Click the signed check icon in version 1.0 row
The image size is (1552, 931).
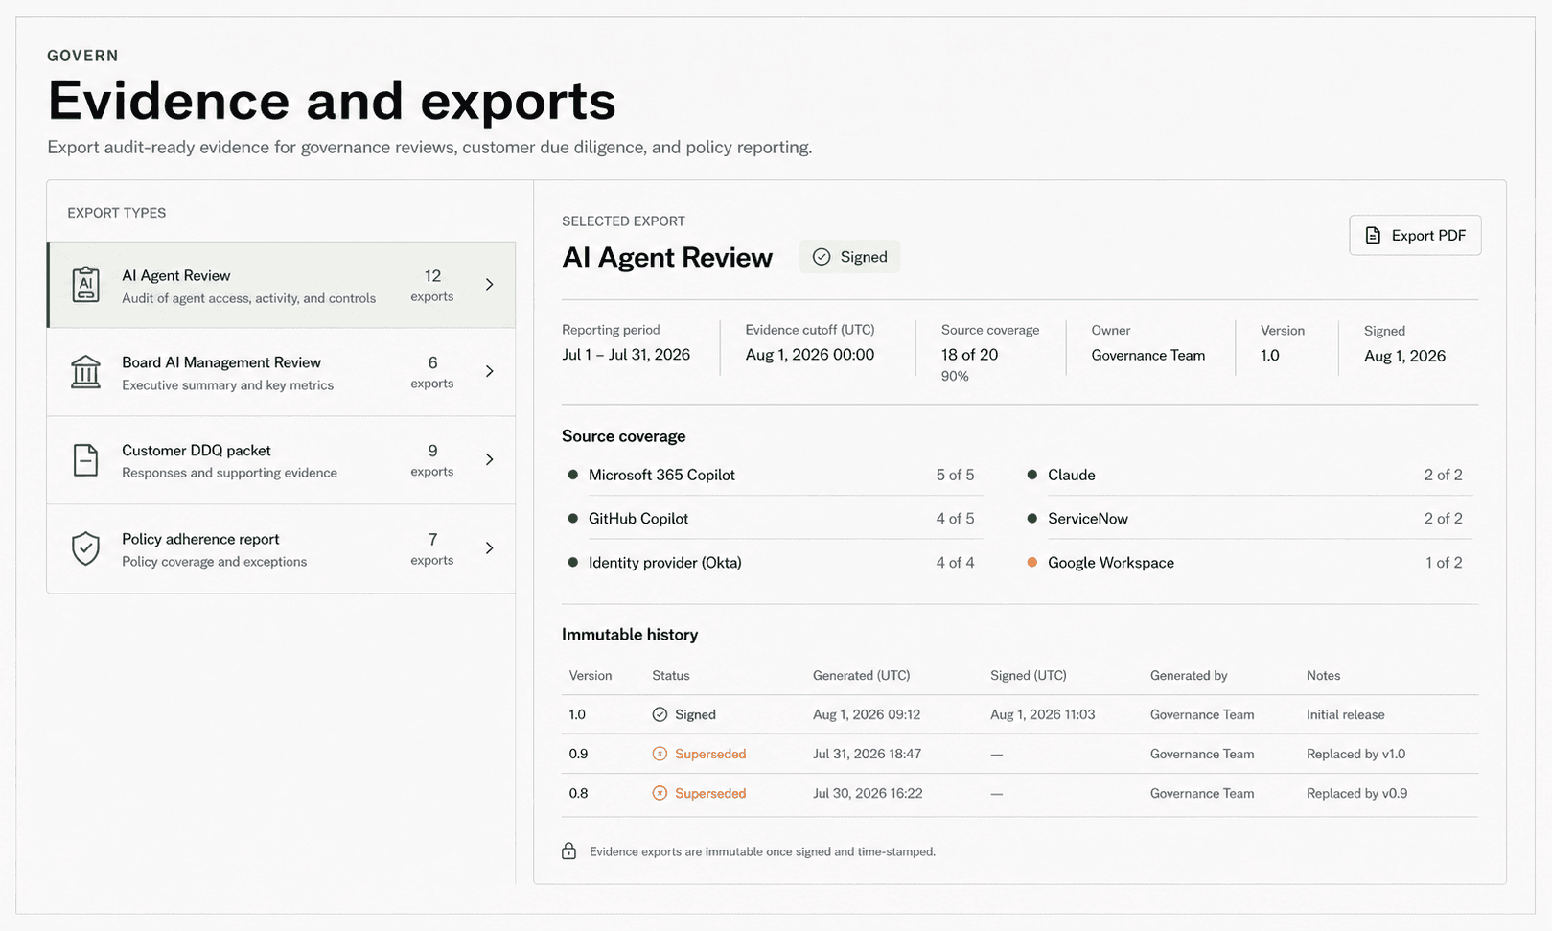pos(660,714)
